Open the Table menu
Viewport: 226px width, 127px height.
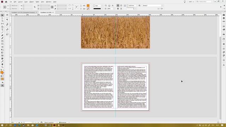click(x=37, y=2)
